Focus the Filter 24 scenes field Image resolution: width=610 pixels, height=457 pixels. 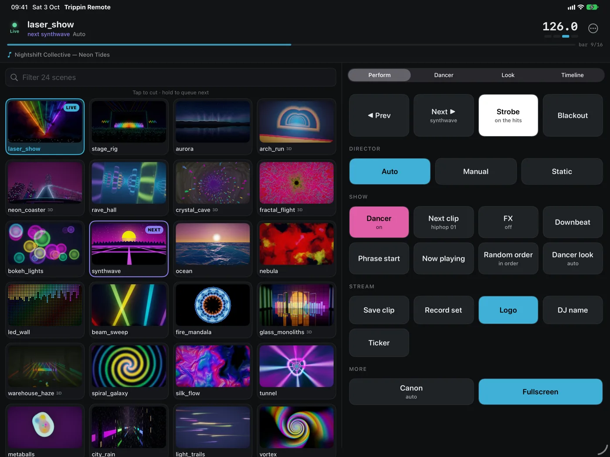[171, 77]
